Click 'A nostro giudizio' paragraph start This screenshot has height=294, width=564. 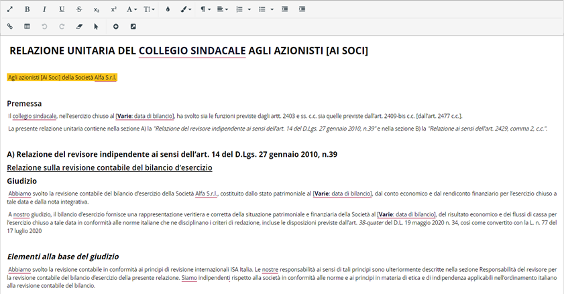(30, 214)
